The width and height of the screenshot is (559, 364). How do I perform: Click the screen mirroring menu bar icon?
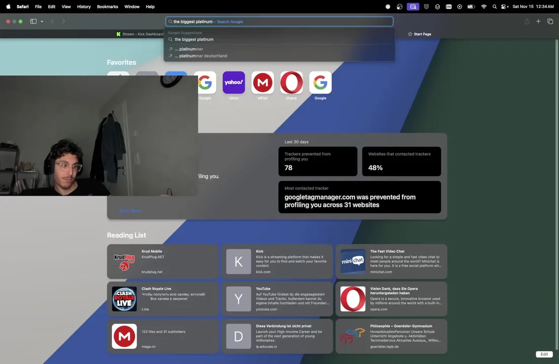[x=413, y=7]
